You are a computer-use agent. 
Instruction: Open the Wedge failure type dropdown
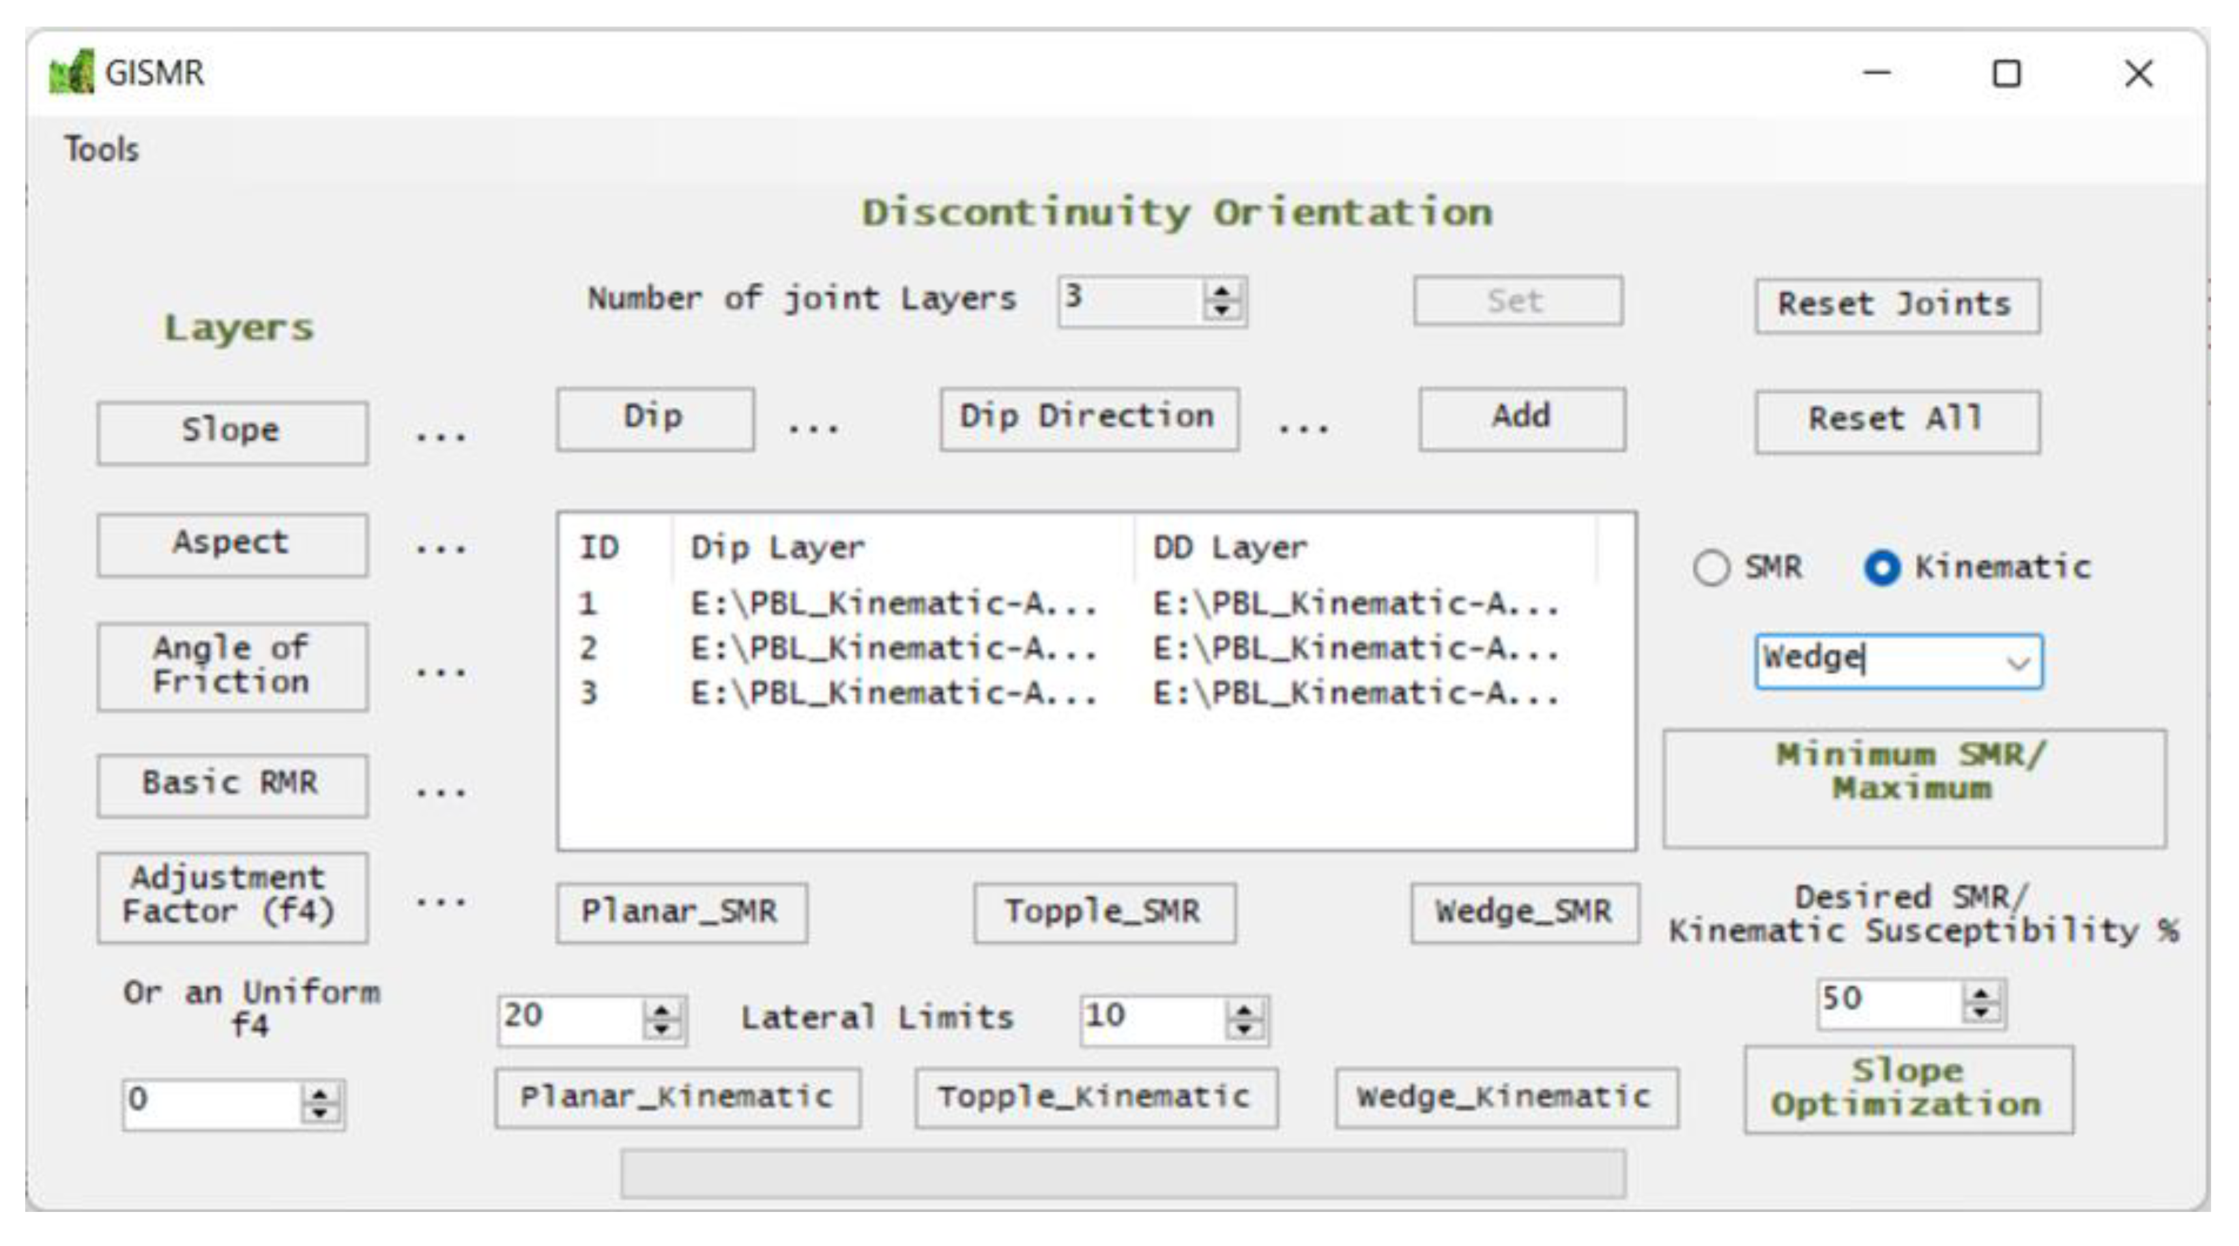pyautogui.click(x=2017, y=663)
